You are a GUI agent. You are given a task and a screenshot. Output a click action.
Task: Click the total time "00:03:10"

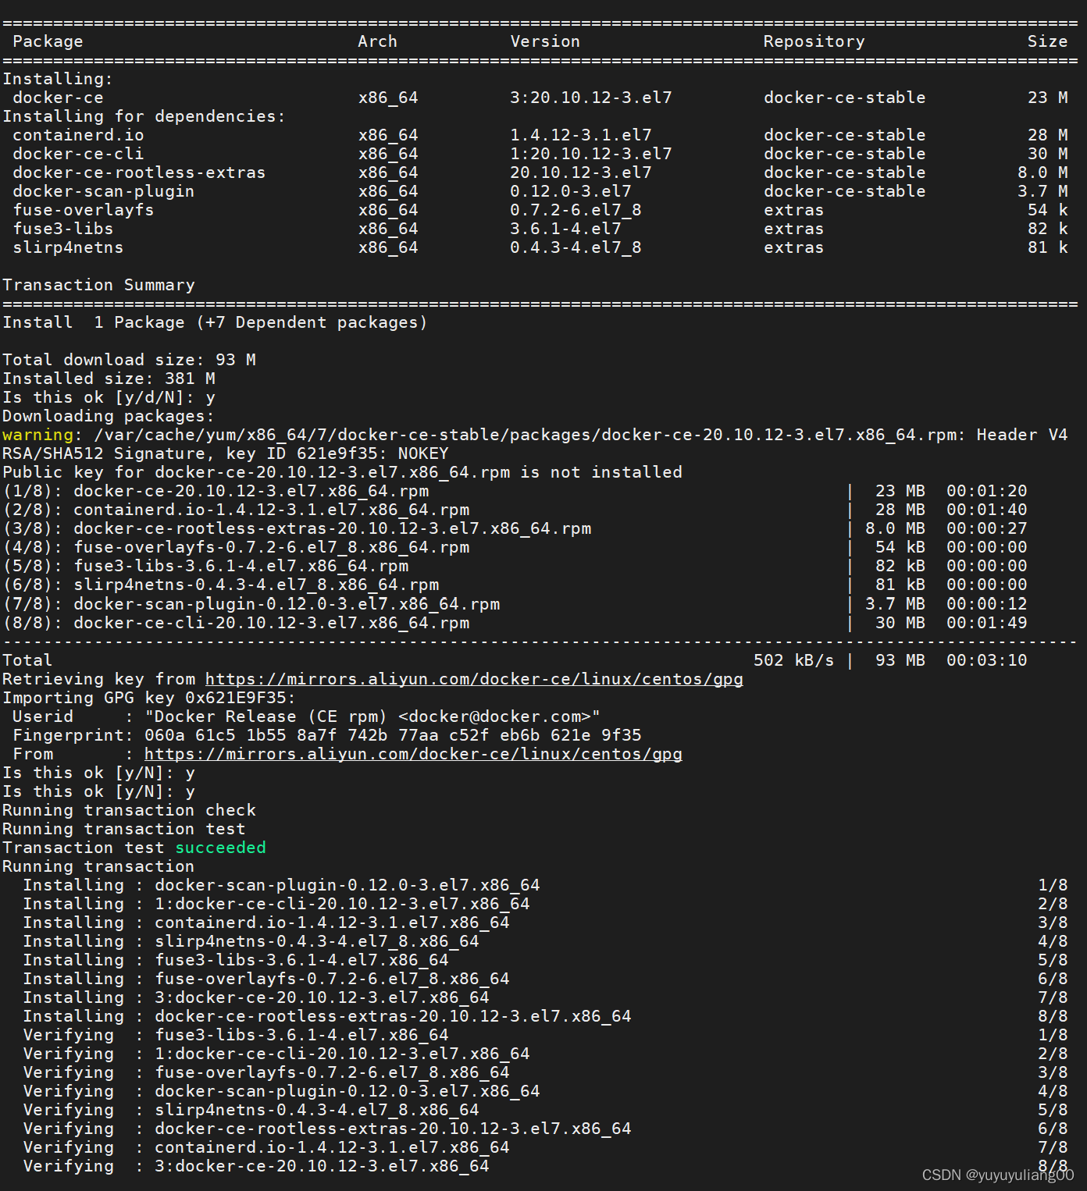tap(987, 660)
